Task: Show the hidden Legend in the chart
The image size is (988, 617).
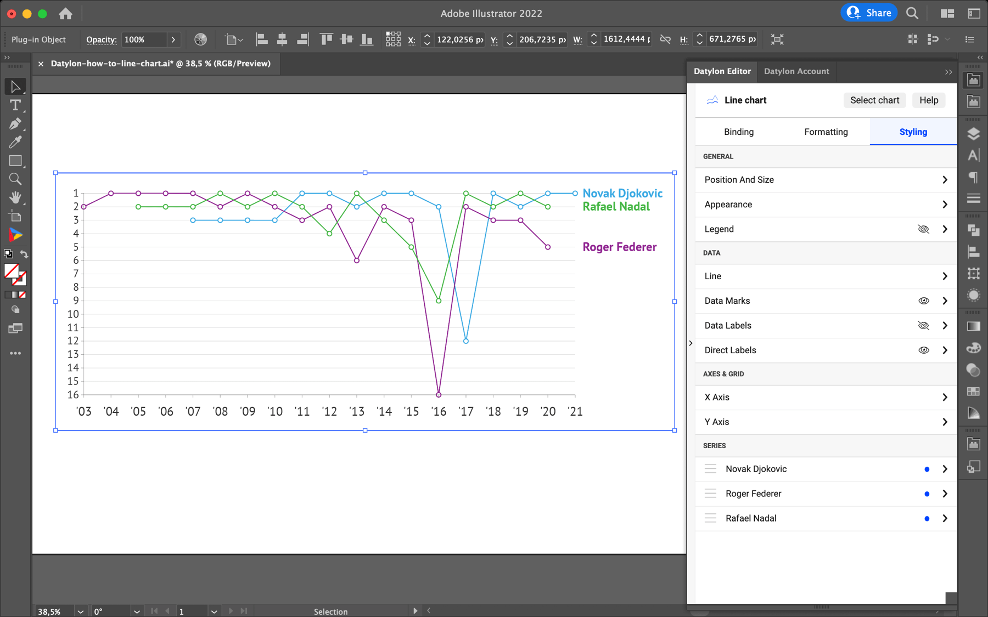Action: pyautogui.click(x=923, y=229)
